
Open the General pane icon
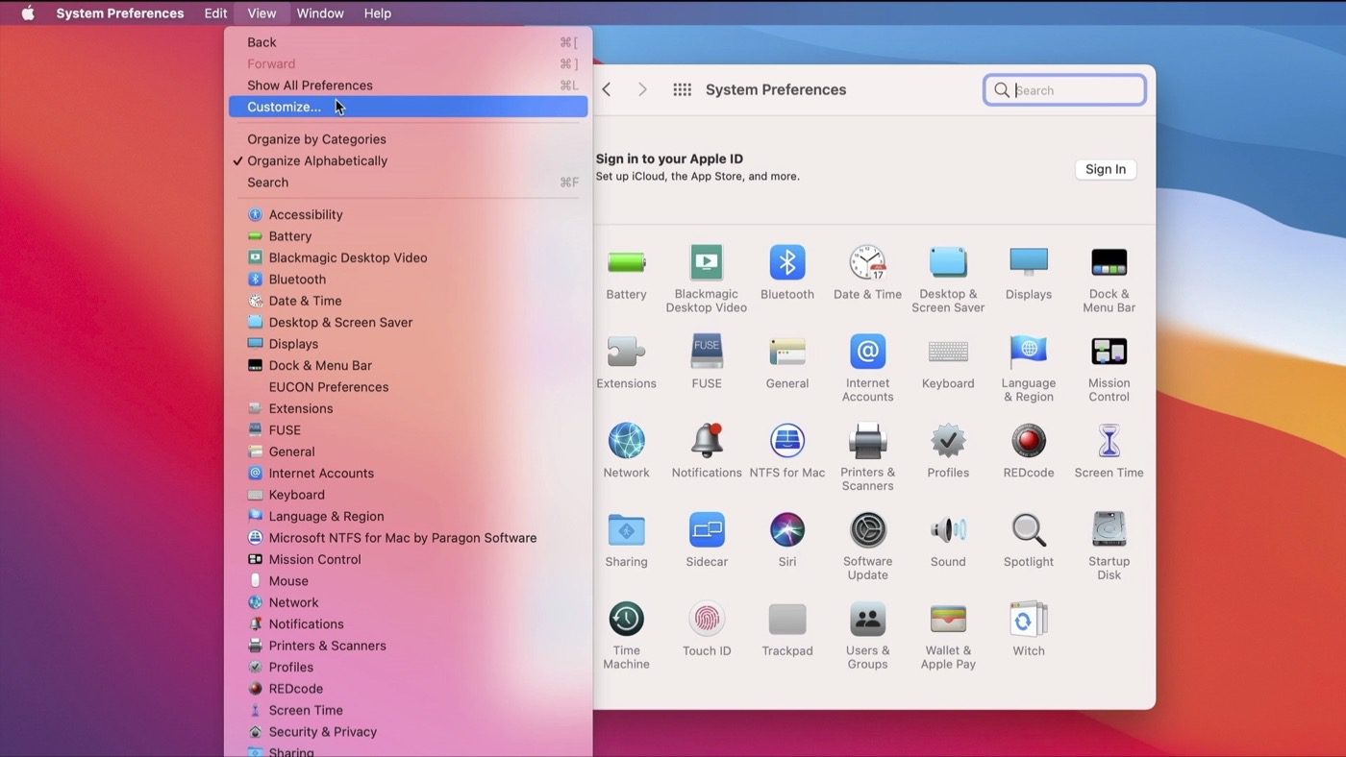(x=787, y=352)
